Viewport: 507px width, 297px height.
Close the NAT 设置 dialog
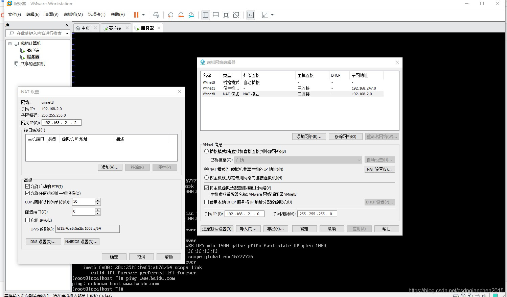point(180,92)
